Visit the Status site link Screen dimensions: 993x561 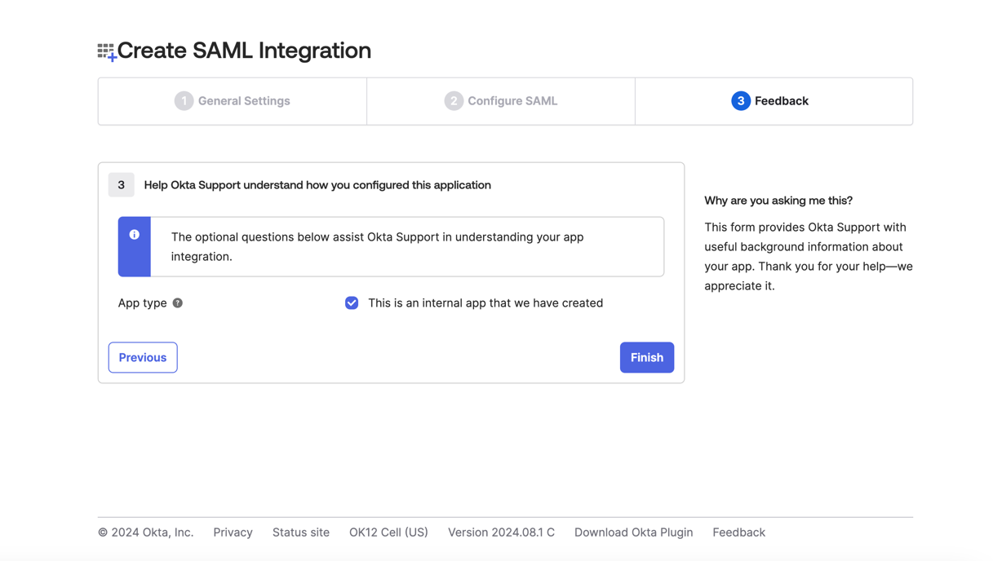click(x=300, y=532)
